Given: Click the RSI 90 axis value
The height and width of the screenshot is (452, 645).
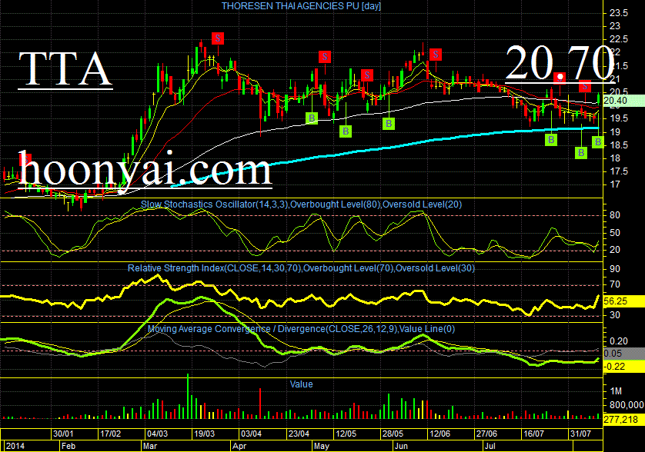Looking at the screenshot, I should pyautogui.click(x=615, y=269).
